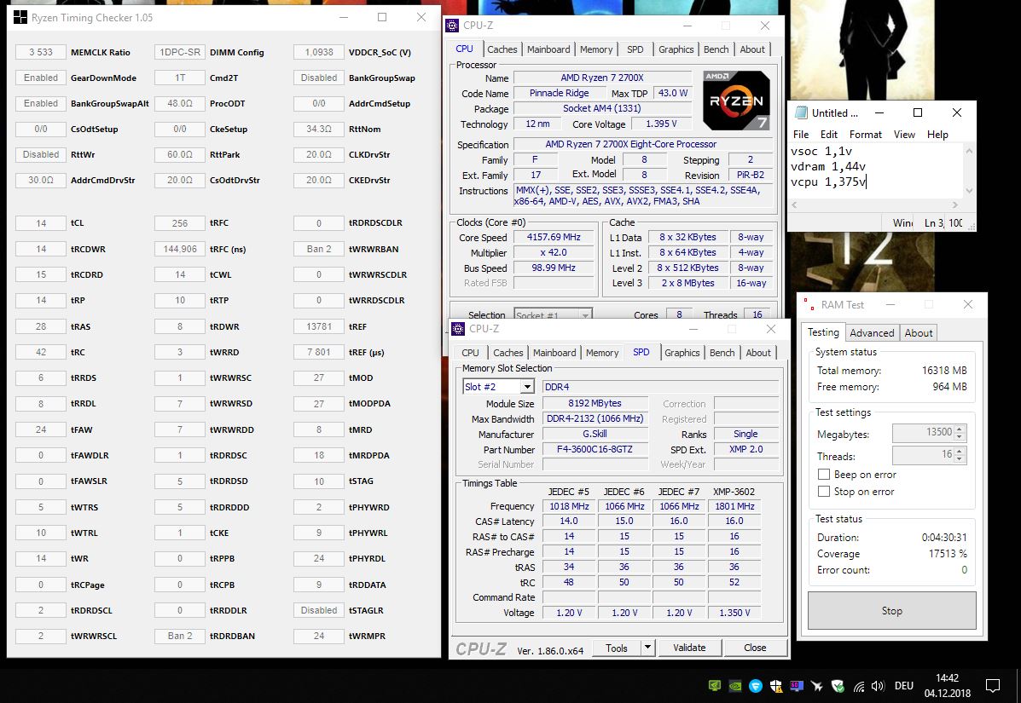Minimize the upper CPU-Z window
Viewport: 1021px width, 703px height.
(687, 26)
